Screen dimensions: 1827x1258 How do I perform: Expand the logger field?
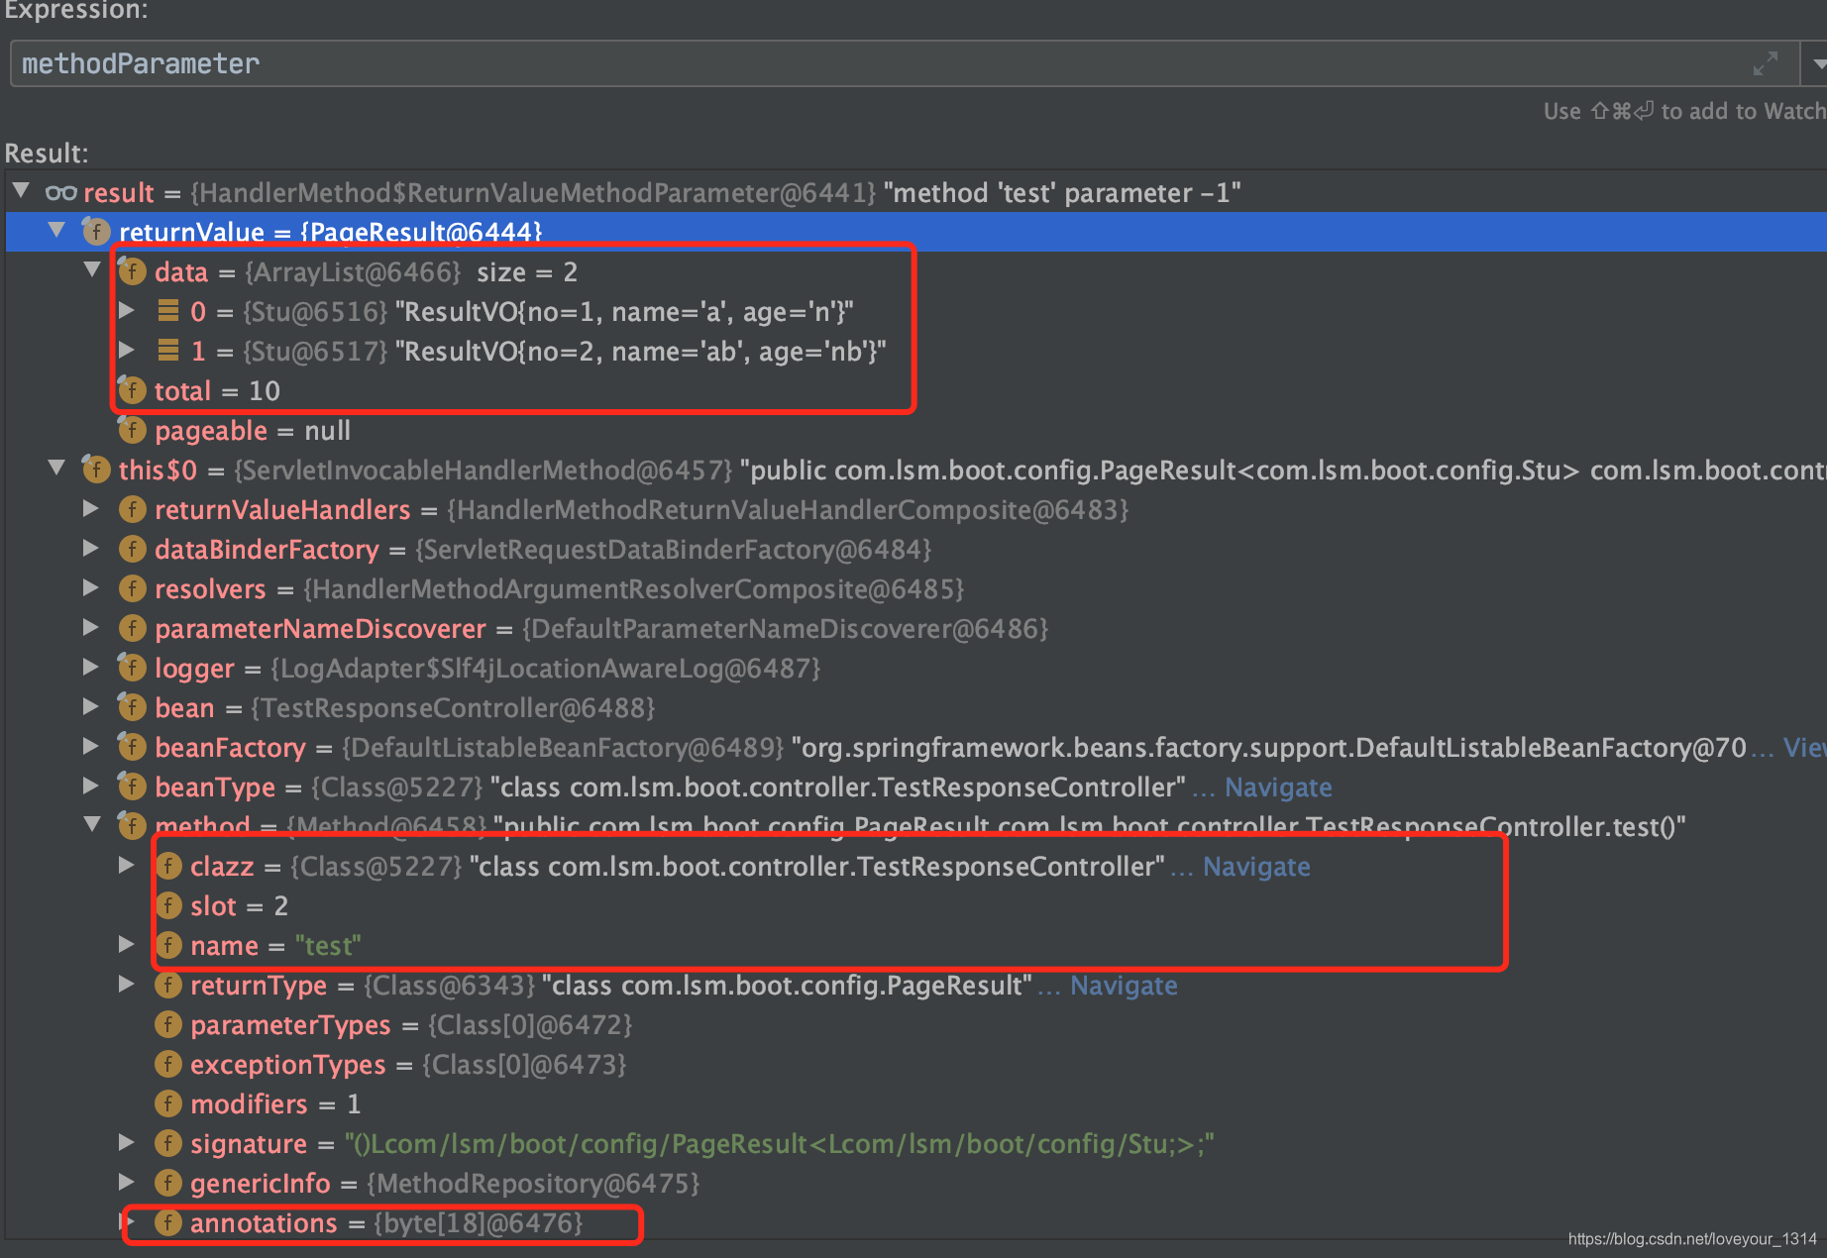click(x=91, y=667)
